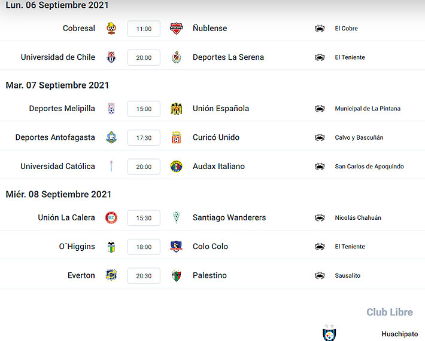Click the stadium icon beside El Cobre
Image resolution: width=425 pixels, height=341 pixels.
(x=320, y=29)
